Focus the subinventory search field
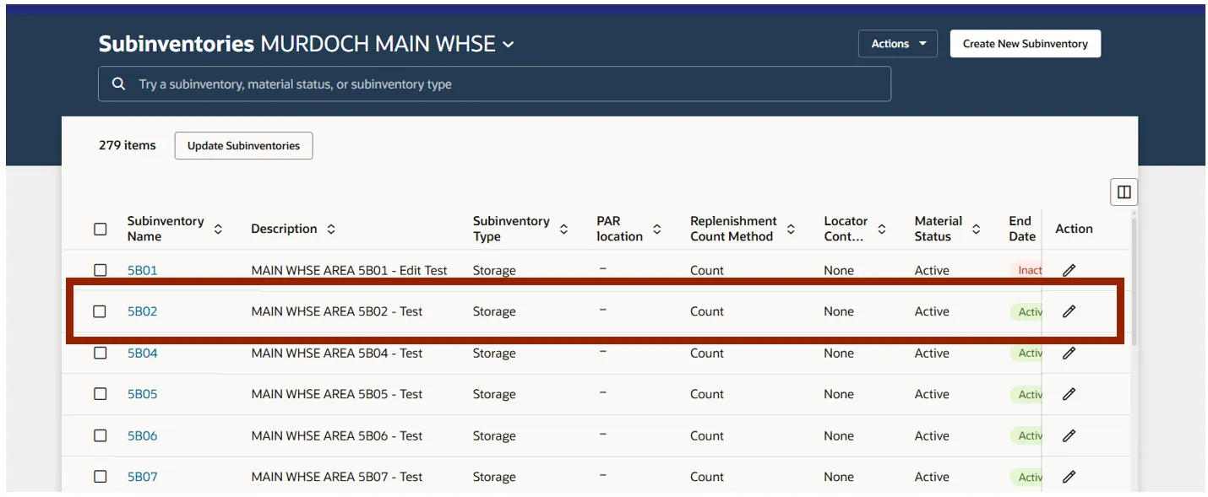Image resolution: width=1208 pixels, height=497 pixels. click(x=507, y=84)
